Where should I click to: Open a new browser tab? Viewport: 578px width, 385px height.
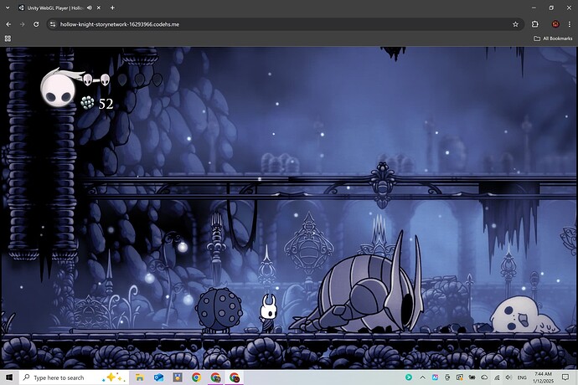112,8
